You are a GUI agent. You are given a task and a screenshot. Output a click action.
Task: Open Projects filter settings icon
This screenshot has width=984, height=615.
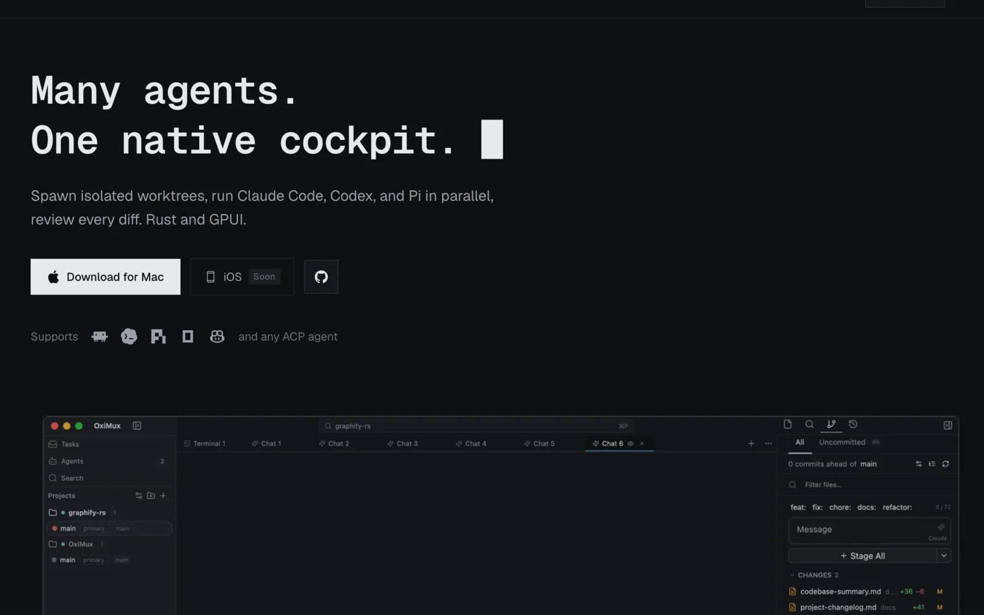coord(138,496)
